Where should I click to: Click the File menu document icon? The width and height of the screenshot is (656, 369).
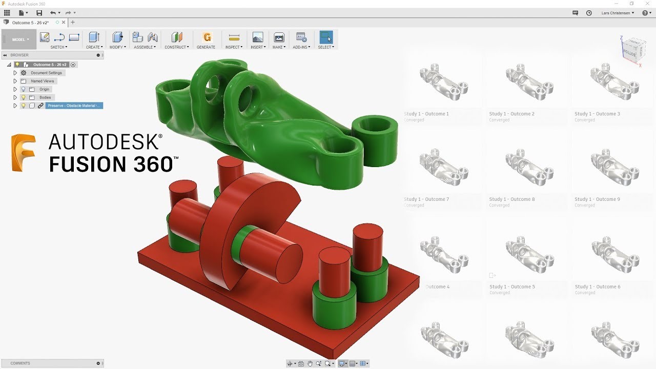pyautogui.click(x=22, y=13)
